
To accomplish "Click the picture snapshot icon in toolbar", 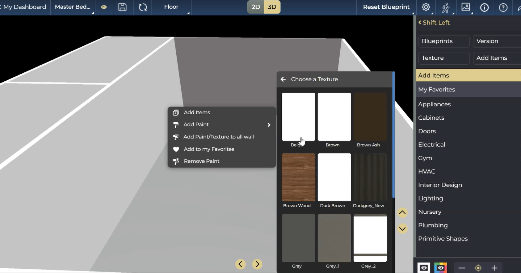I will point(466,7).
